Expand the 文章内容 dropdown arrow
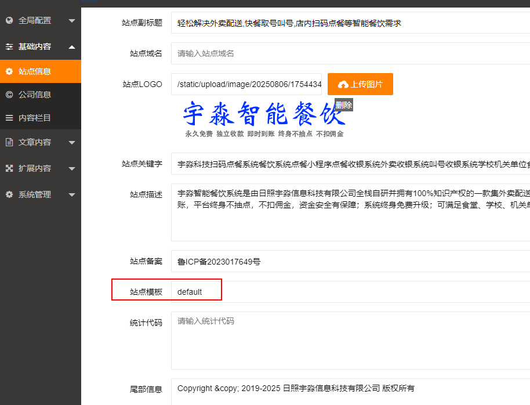Screen dimensions: 530x405 71,143
